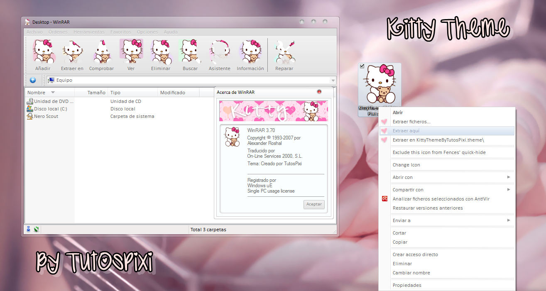Click the WinRAR title bar icon
Image resolution: width=546 pixels, height=291 pixels.
click(x=27, y=22)
